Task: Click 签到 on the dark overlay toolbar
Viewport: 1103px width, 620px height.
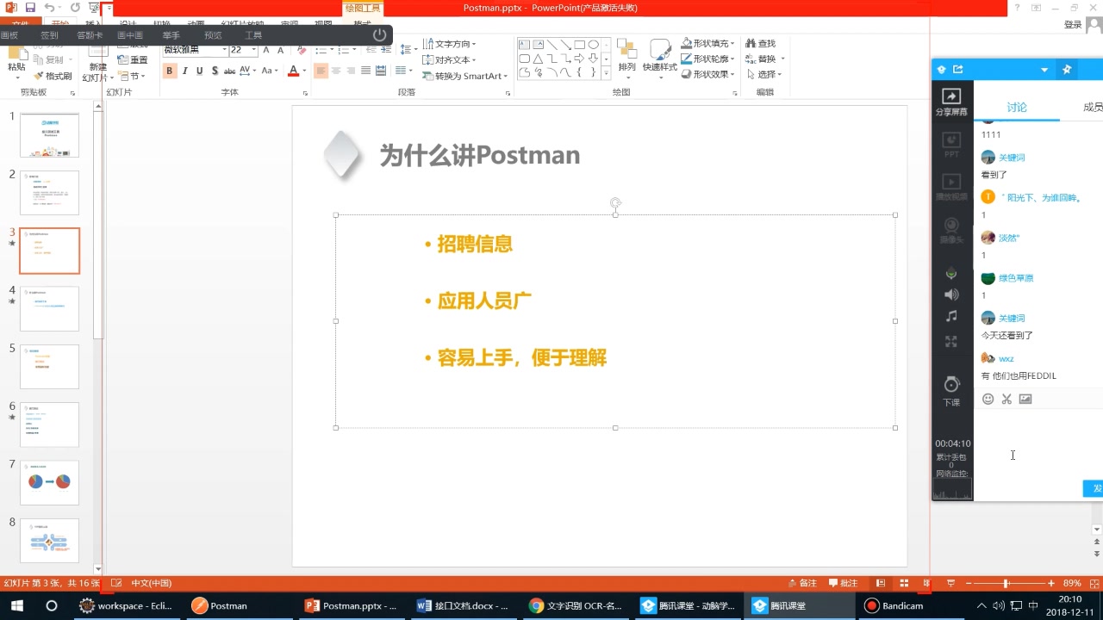Action: coord(49,35)
